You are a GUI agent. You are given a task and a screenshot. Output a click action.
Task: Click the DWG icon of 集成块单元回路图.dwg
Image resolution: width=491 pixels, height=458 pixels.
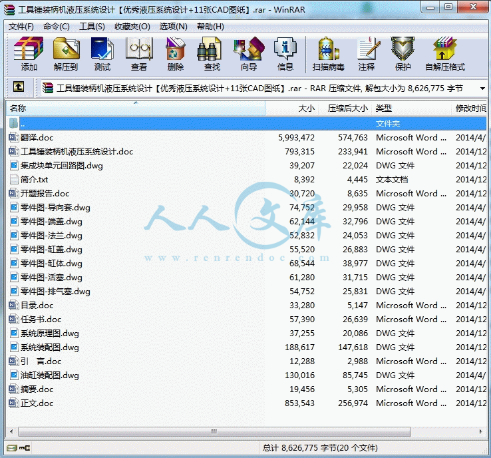[13, 165]
